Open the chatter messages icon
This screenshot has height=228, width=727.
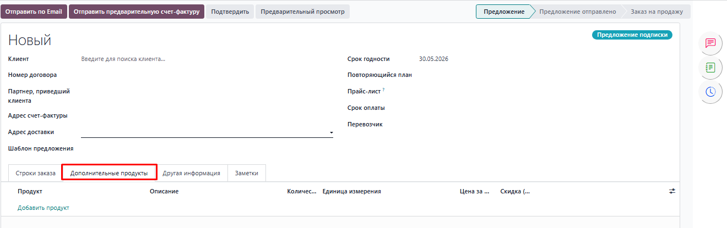pyautogui.click(x=710, y=43)
